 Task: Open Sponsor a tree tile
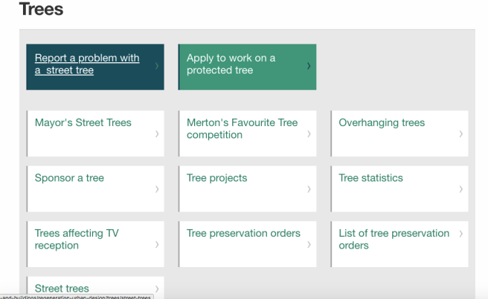[69, 178]
